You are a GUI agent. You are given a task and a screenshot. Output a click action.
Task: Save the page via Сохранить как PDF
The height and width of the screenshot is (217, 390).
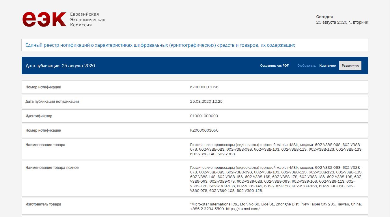pyautogui.click(x=274, y=66)
